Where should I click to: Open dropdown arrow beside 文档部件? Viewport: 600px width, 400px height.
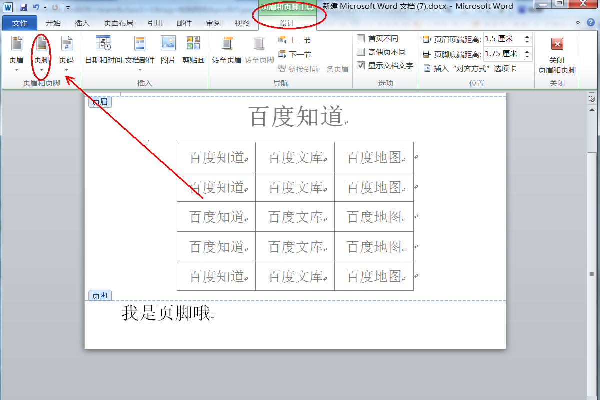[140, 70]
